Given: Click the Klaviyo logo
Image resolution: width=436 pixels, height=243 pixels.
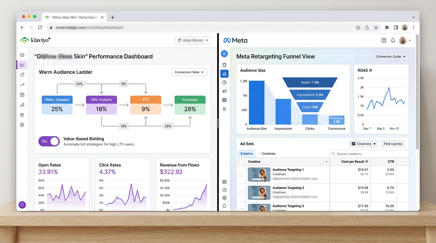Looking at the screenshot, I should point(35,40).
